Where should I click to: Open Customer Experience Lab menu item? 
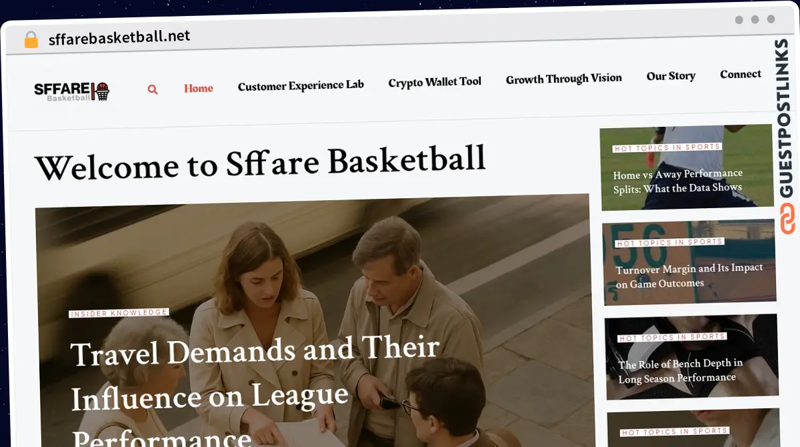(x=301, y=85)
